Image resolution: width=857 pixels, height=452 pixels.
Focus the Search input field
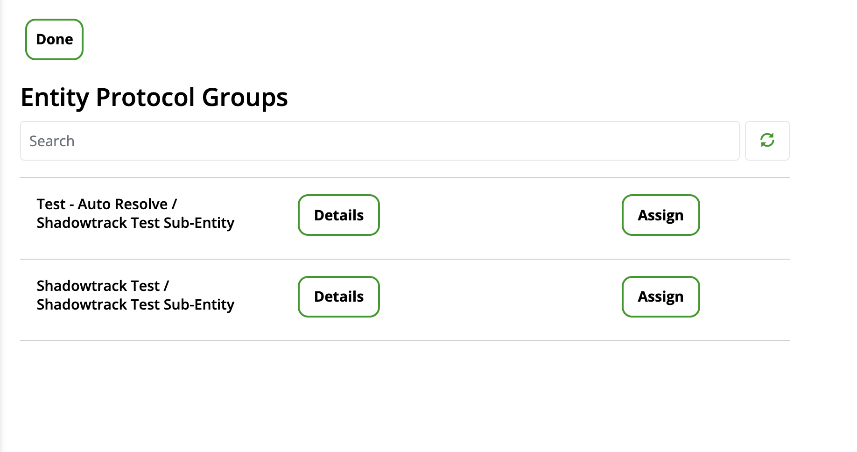click(379, 141)
